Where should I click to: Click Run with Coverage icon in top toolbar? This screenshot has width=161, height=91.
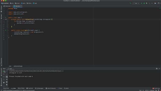pyautogui.click(x=147, y=3)
